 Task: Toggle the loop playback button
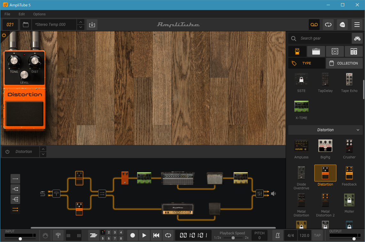point(168,236)
